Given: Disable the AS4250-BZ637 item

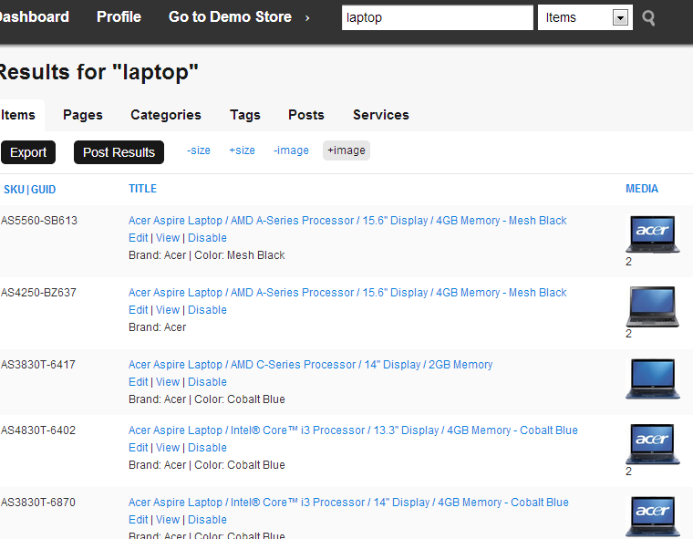Looking at the screenshot, I should 207,310.
